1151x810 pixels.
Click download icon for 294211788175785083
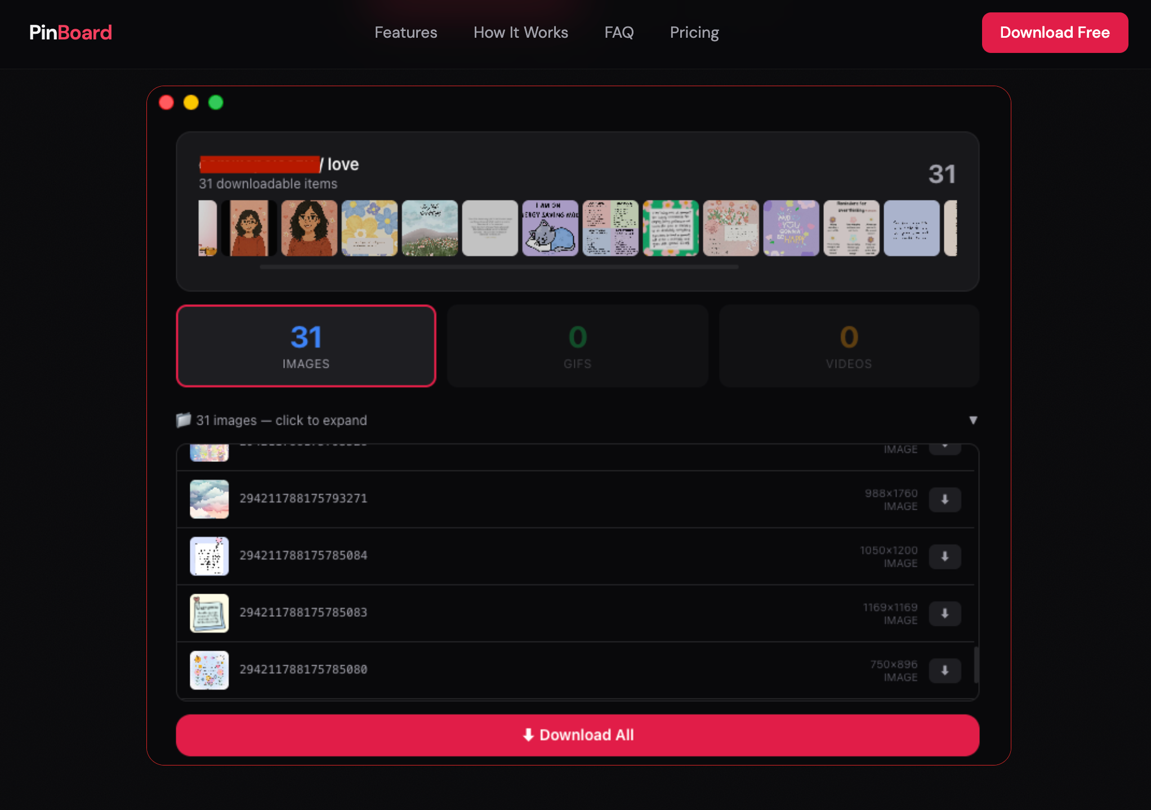tap(944, 613)
